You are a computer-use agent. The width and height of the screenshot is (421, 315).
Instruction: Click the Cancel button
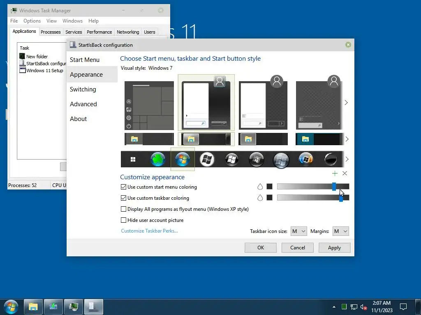click(x=298, y=247)
